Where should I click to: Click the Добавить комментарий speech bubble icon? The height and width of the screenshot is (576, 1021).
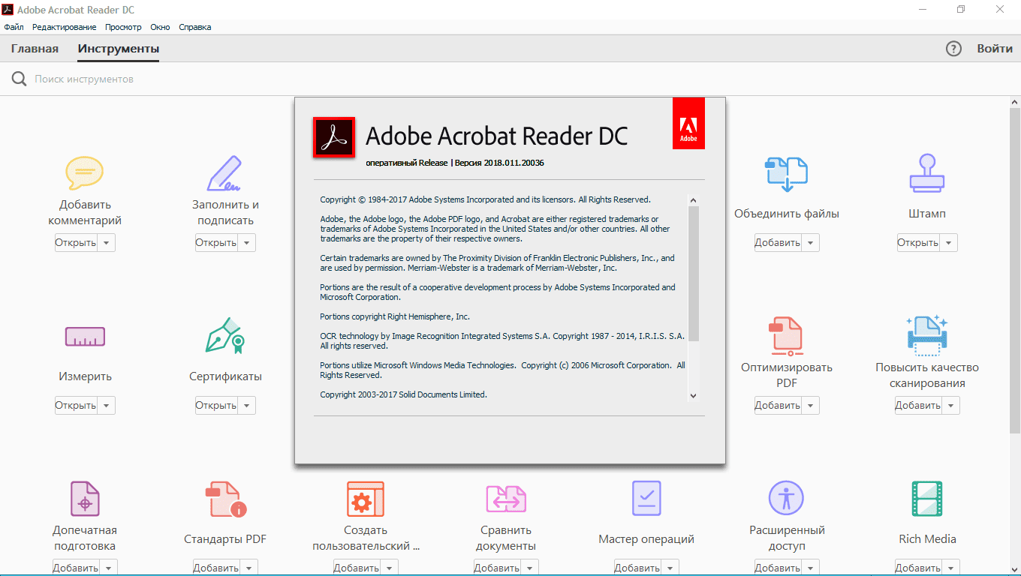(x=84, y=174)
